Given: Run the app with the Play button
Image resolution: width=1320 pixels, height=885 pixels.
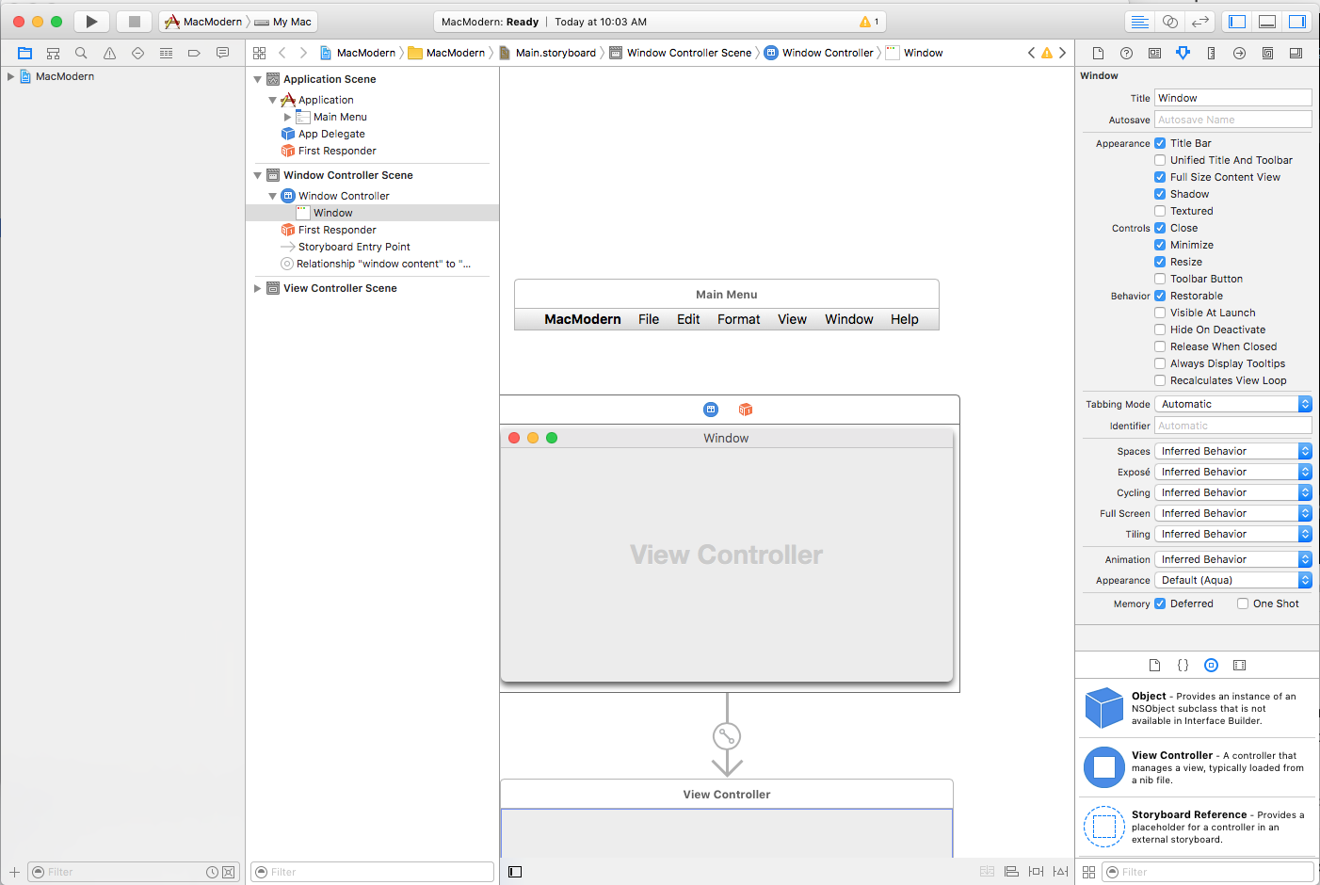Looking at the screenshot, I should pyautogui.click(x=89, y=21).
